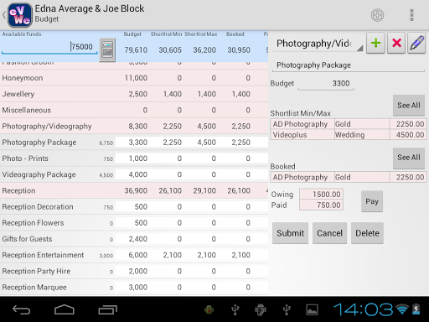Click See All above the shortlist table

click(409, 106)
